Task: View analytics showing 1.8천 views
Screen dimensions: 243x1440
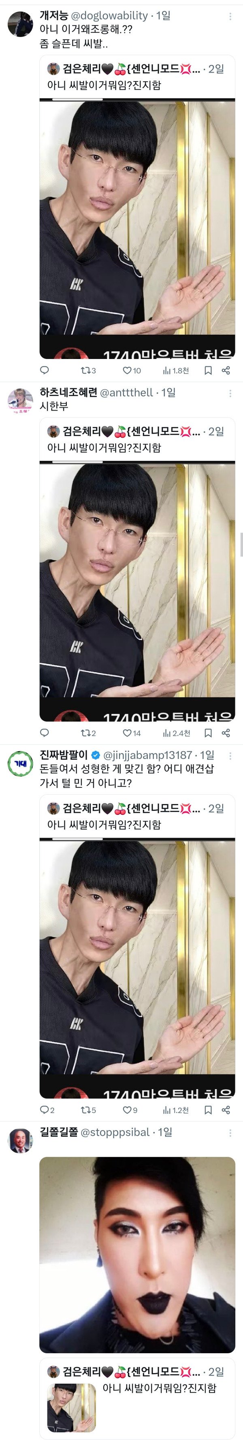Action: pos(176,370)
